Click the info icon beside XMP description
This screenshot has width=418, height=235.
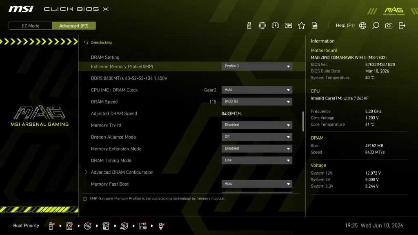(85, 199)
